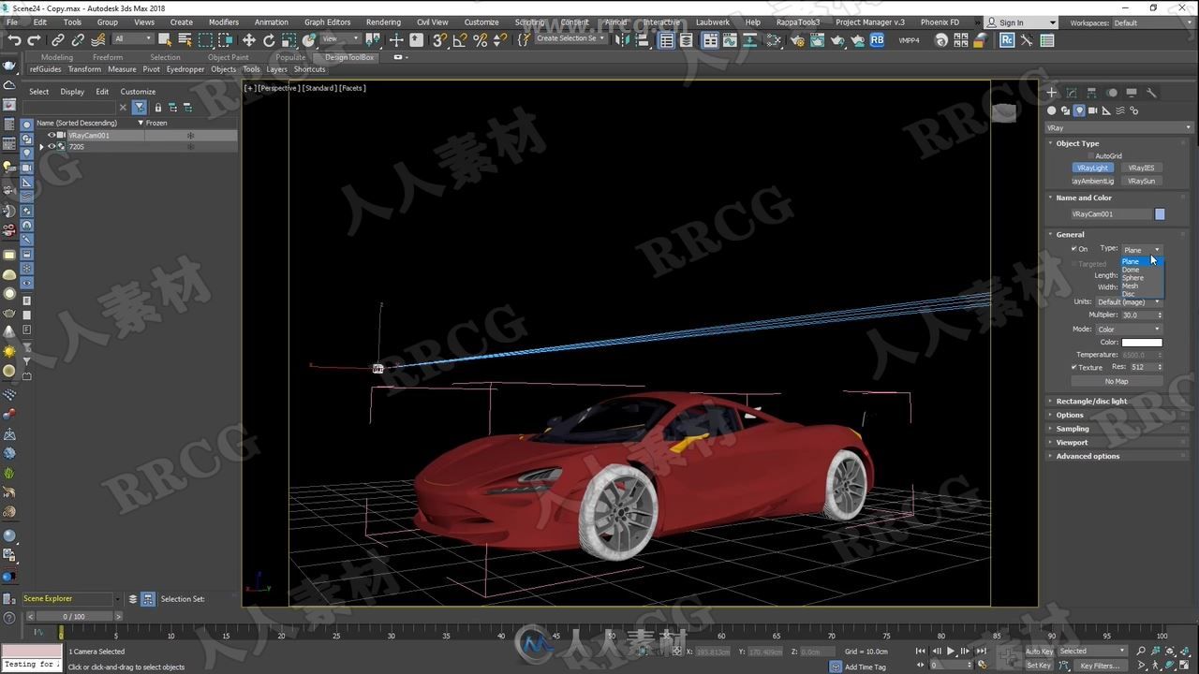Toggle the light On checkbox
Image resolution: width=1199 pixels, height=674 pixels.
click(x=1073, y=249)
